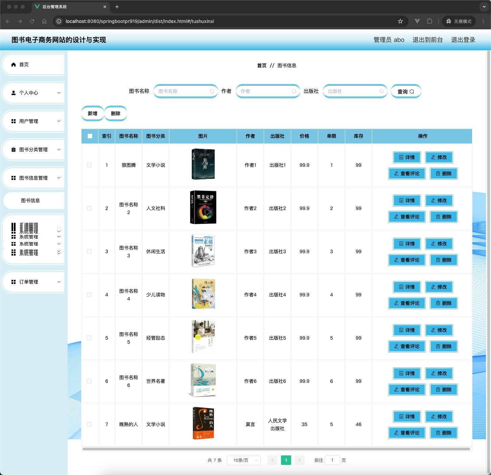Reload the page with the refresh icon
Image resolution: width=491 pixels, height=475 pixels.
tap(32, 21)
